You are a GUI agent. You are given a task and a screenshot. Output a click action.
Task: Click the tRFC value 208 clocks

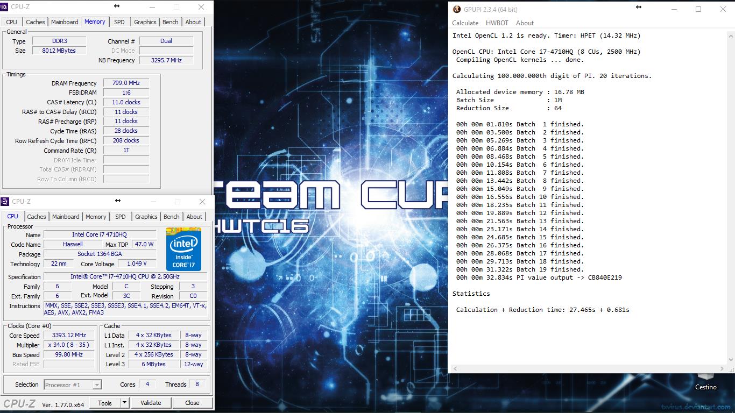(126, 140)
